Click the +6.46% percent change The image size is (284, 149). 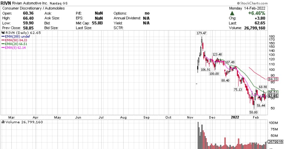click(x=257, y=13)
